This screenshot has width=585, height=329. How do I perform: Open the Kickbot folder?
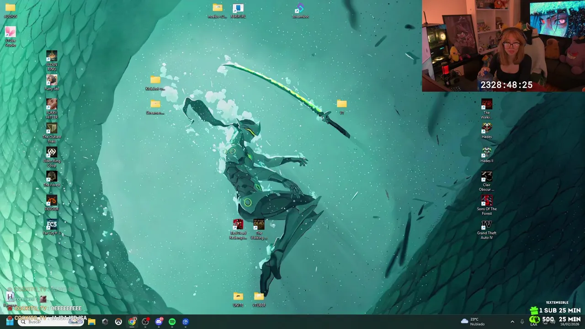(155, 83)
